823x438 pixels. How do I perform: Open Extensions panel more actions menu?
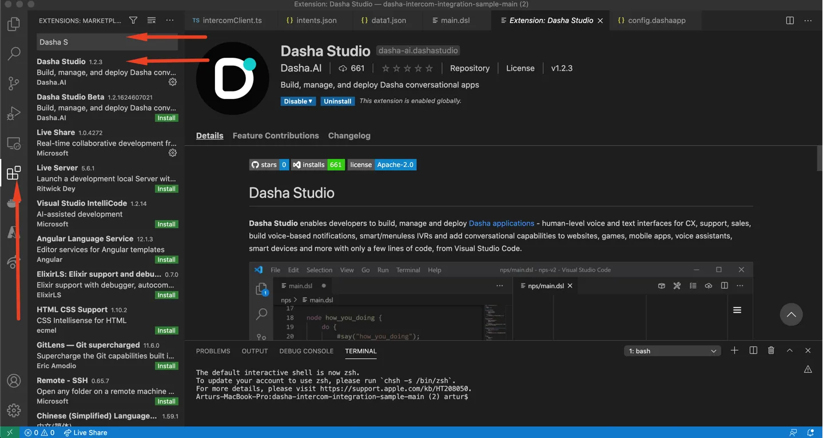pos(170,20)
